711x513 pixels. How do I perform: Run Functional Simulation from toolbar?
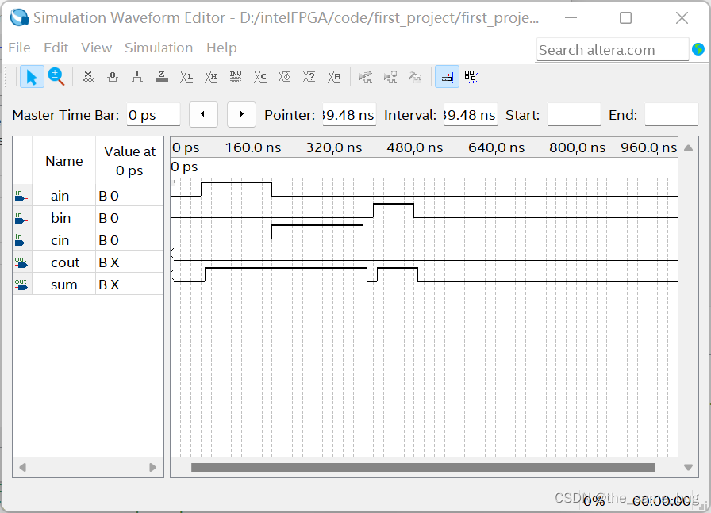(366, 77)
